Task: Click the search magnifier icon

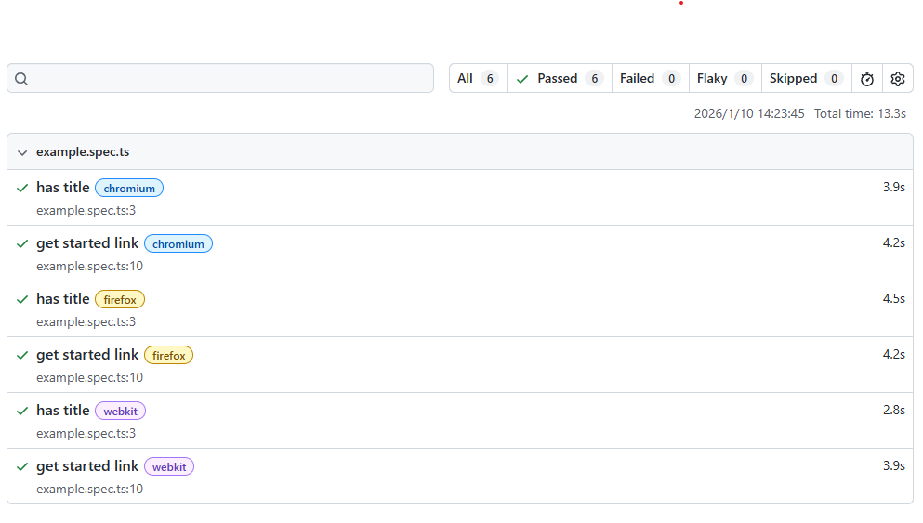Action: [21, 79]
